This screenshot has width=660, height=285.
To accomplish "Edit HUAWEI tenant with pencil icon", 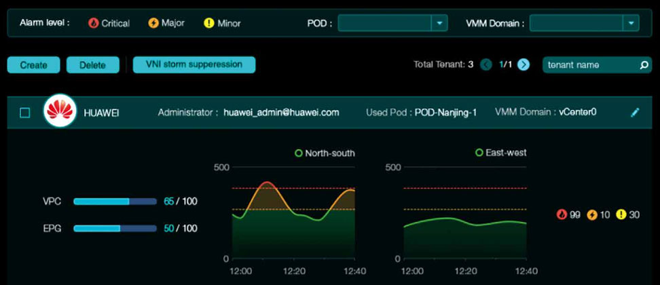I will point(635,113).
